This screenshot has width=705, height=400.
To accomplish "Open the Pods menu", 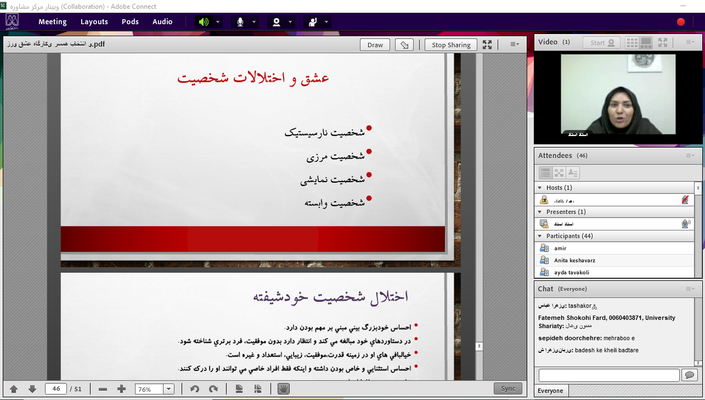I will (130, 22).
